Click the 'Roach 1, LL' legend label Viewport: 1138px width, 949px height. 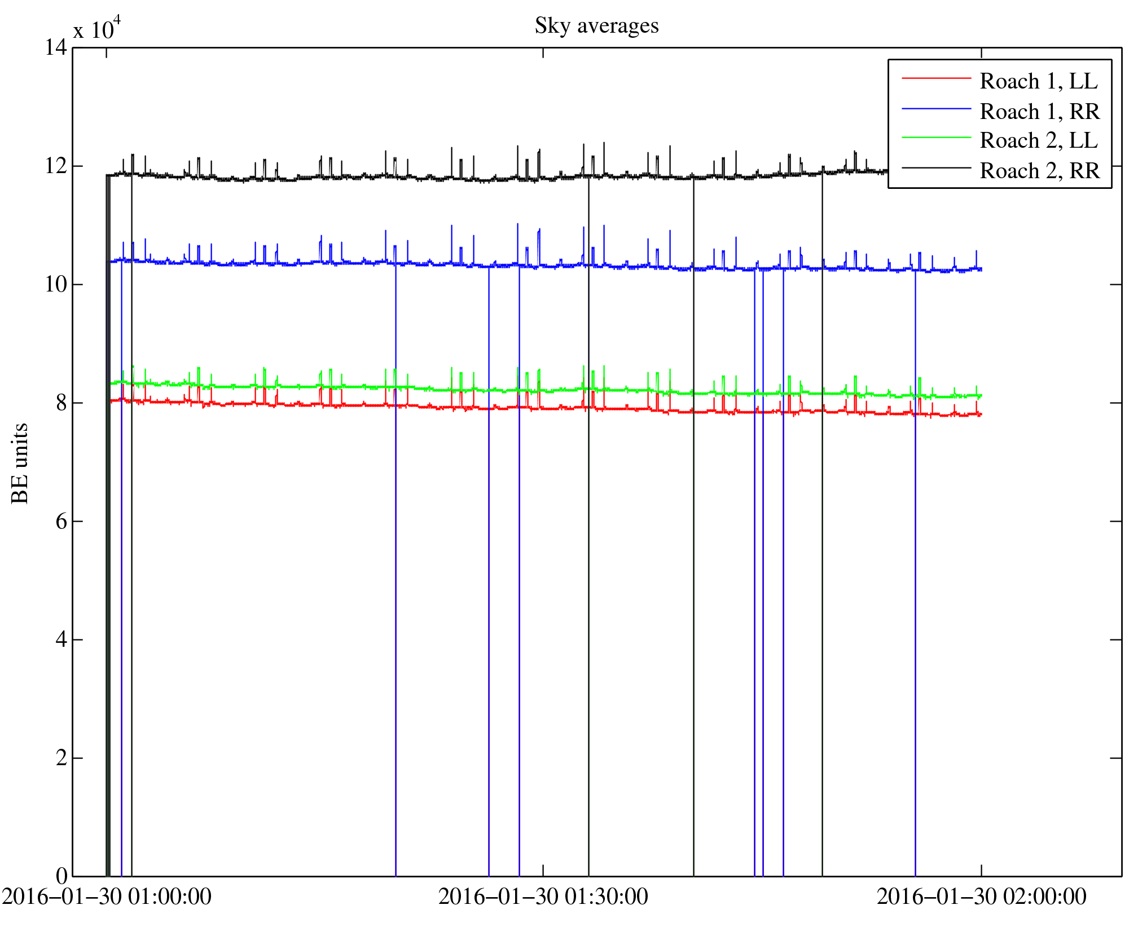tap(1039, 81)
